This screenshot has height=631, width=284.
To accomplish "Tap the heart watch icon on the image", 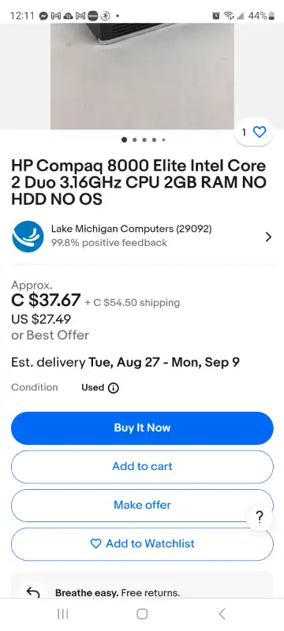I will pyautogui.click(x=260, y=132).
